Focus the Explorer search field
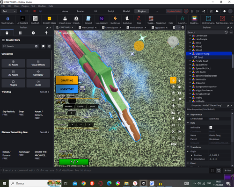The width and height of the screenshot is (234, 187). coord(205,32)
